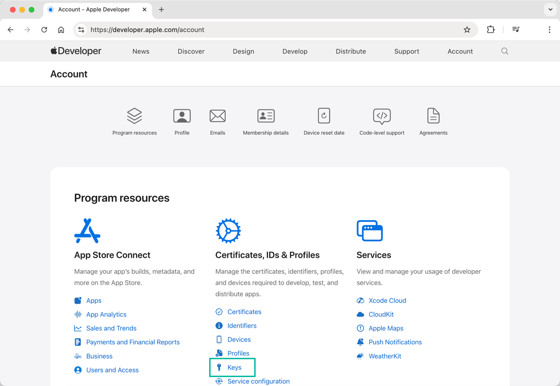Click the Device reset date icon
The height and width of the screenshot is (386, 560).
pos(324,116)
